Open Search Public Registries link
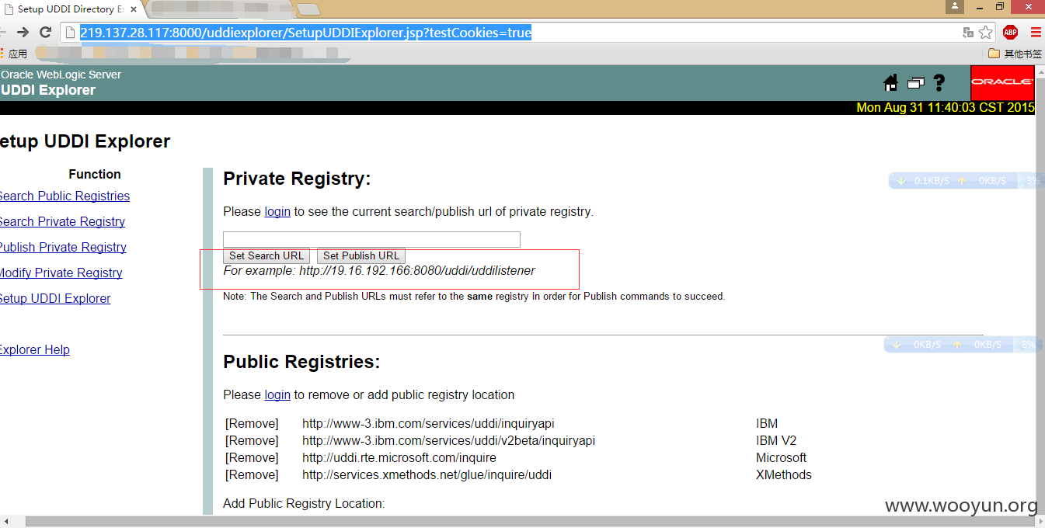Screen dimensions: 1045x528 click(x=64, y=196)
